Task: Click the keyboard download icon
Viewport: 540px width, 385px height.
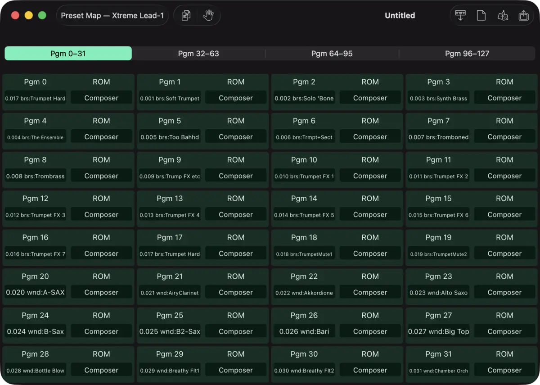Action: [x=460, y=15]
